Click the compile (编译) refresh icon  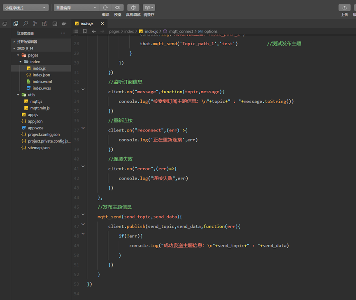[x=106, y=7]
